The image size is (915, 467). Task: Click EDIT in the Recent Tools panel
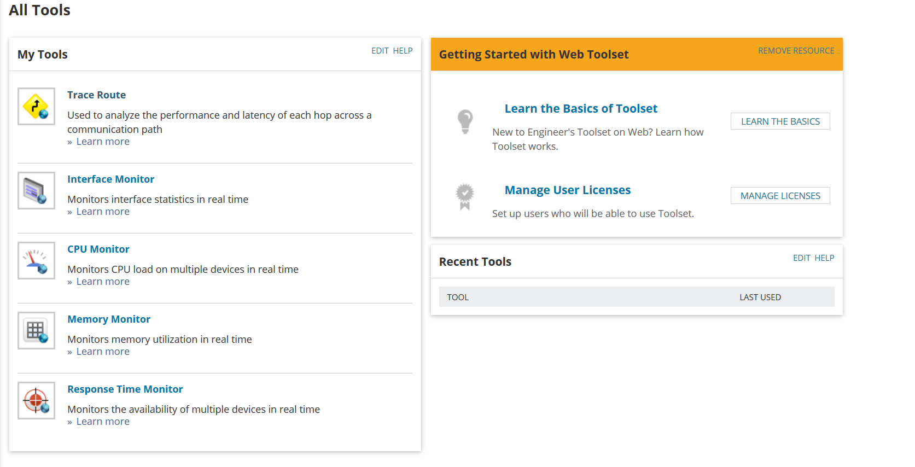[x=801, y=258]
